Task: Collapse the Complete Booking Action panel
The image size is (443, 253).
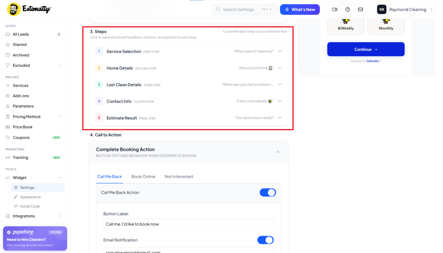Action: (x=278, y=152)
